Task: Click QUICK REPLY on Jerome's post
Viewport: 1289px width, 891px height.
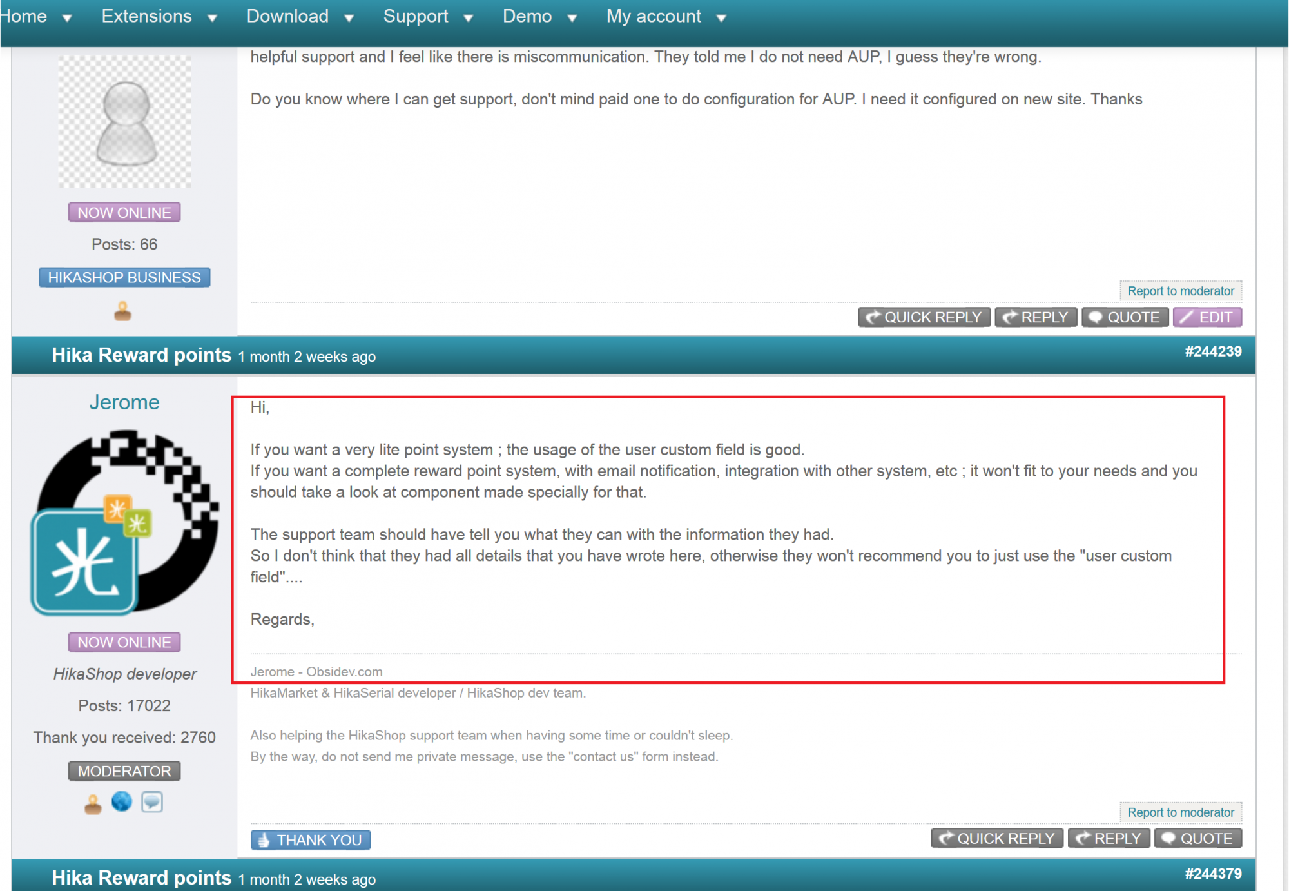Action: pos(997,838)
